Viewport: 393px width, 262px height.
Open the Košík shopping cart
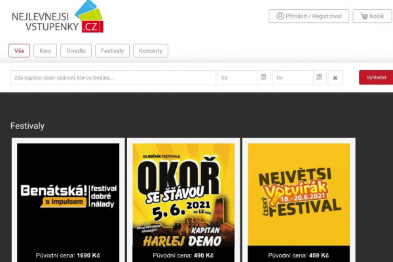(x=372, y=16)
